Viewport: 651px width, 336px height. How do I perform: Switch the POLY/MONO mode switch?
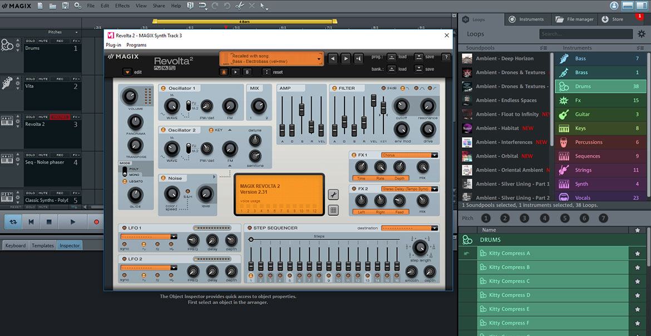pos(125,172)
